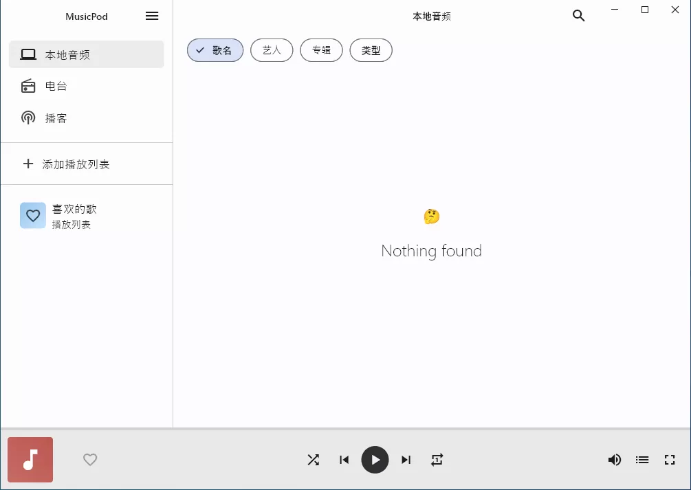691x490 pixels.
Task: Mute the volume
Action: tap(615, 460)
